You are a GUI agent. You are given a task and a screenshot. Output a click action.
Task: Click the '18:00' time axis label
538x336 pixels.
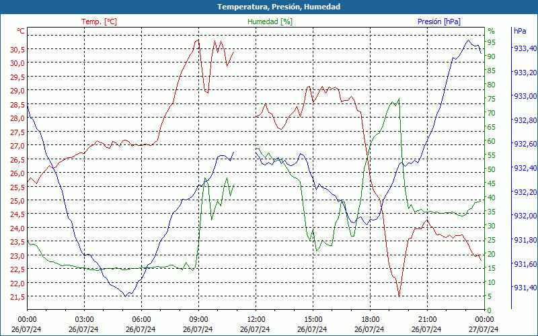tap(370, 320)
